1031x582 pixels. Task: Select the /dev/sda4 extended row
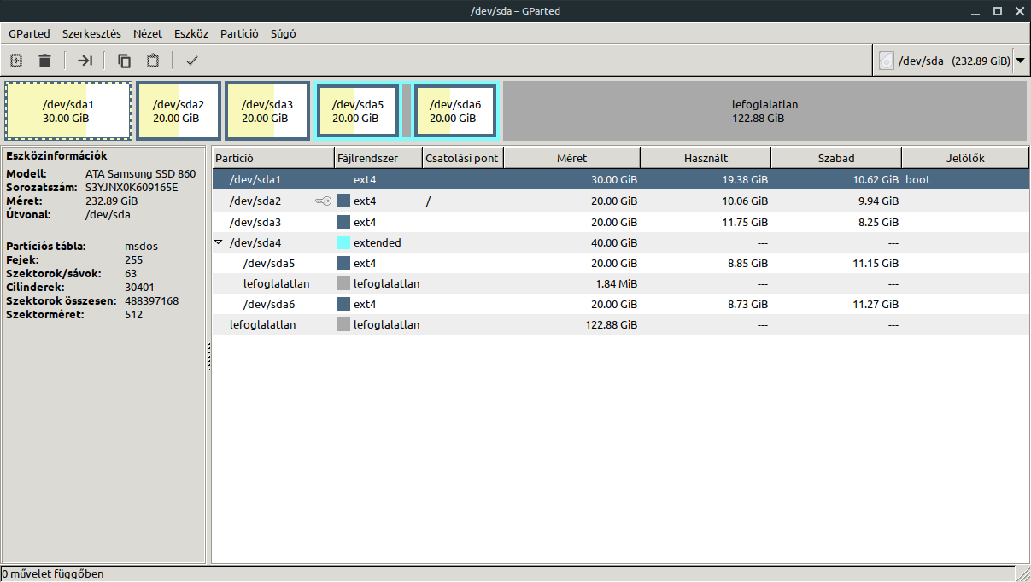click(620, 242)
